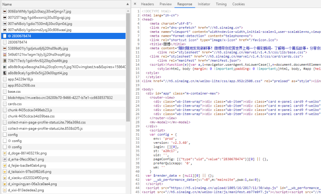This screenshot has height=194, width=321.
Task: Click the emoji icon of d_xingxingyan-06a3ca0ae4.png
Action: pyautogui.click(x=5, y=184)
